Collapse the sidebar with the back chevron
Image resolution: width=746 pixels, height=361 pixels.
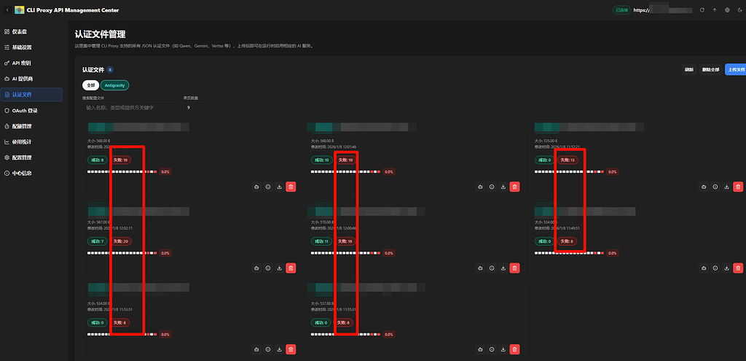[7, 10]
